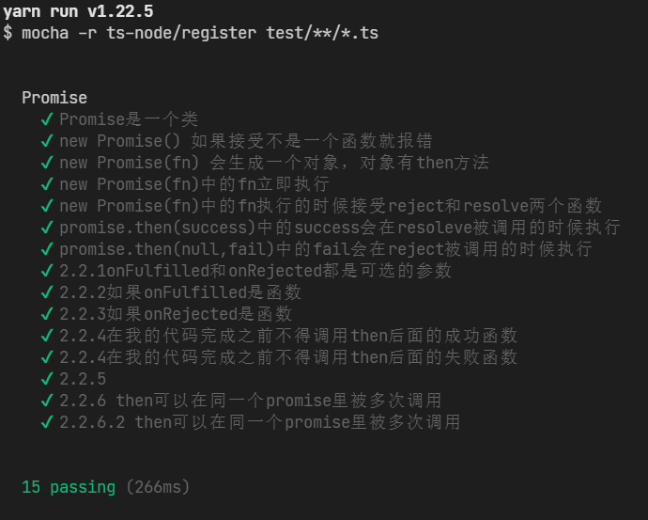Click checkmark next to '2.2.6.2 then可以' test

tap(48, 422)
